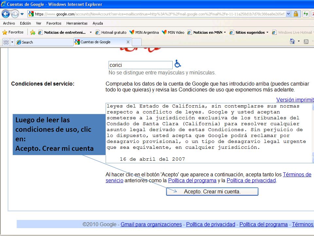The height and width of the screenshot is (236, 314).
Task: Open the recent pages dropdown arrow
Action: pos(22,14)
